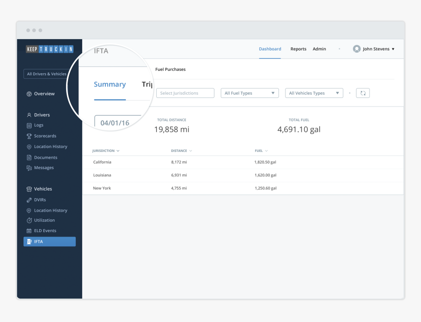The width and height of the screenshot is (421, 322).
Task: Select the Vehicles truck icon
Action: tap(30, 189)
